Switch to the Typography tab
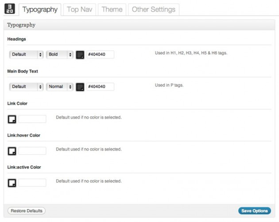This screenshot has height=222, width=279. (40, 9)
